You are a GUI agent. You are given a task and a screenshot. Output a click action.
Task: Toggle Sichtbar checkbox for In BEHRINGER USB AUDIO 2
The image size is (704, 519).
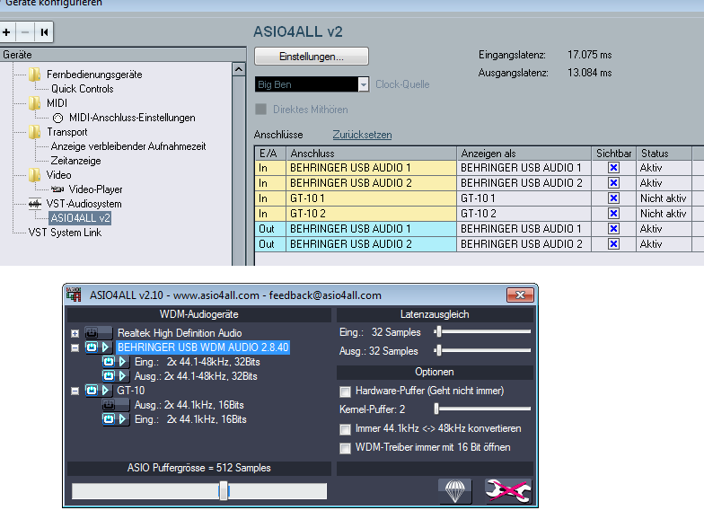[613, 183]
